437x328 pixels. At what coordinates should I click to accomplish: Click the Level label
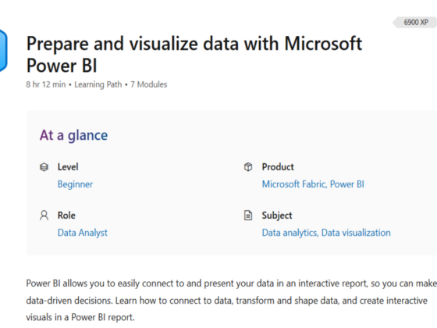pyautogui.click(x=68, y=167)
